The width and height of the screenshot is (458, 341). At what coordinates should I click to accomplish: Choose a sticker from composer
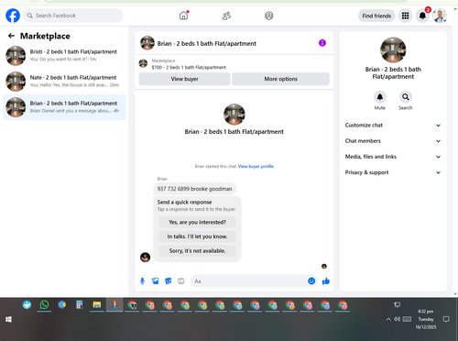(169, 281)
